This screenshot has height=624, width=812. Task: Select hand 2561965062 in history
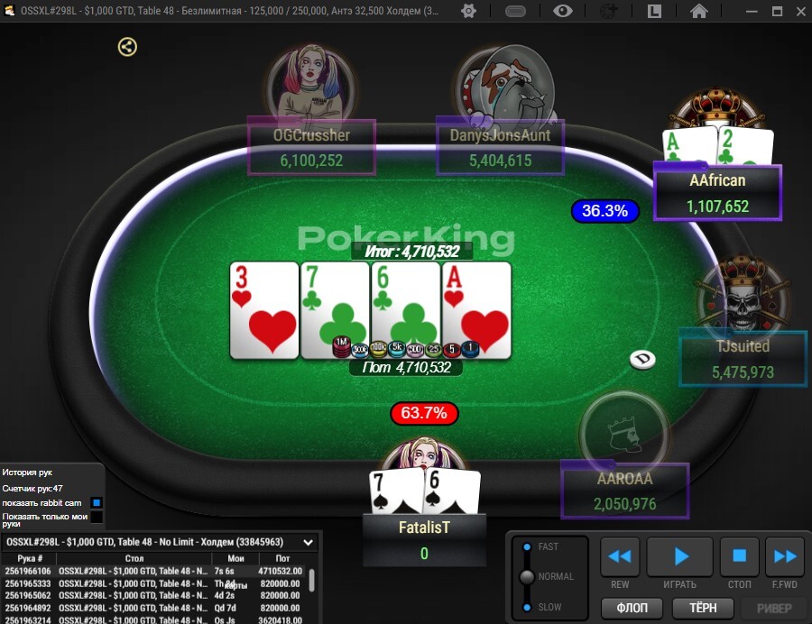(x=154, y=595)
